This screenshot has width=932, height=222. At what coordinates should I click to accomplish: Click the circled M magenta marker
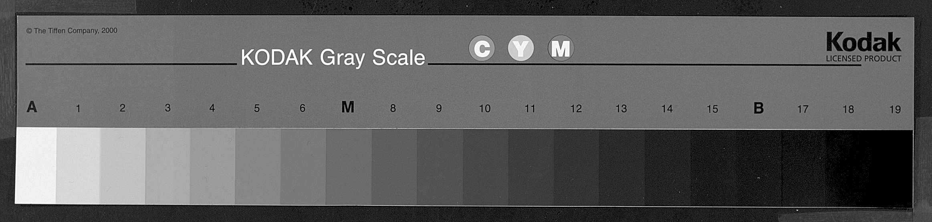pyautogui.click(x=561, y=48)
